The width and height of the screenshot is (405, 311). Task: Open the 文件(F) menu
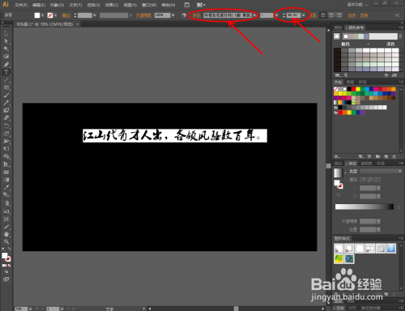tap(21, 5)
